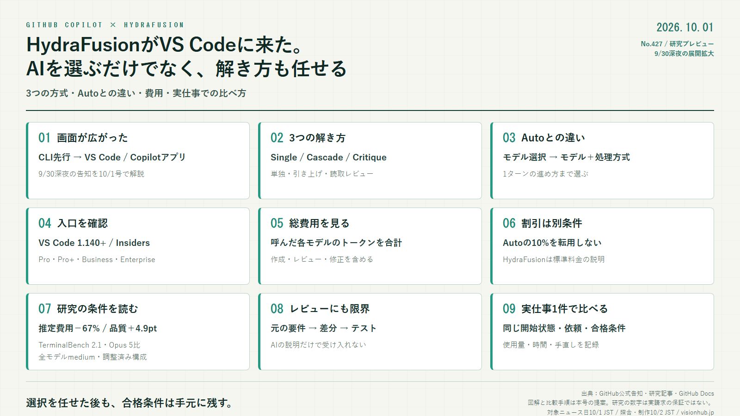
Task: Click the text 同じ開始状態・依頼・合格条件
Action: tap(564, 328)
